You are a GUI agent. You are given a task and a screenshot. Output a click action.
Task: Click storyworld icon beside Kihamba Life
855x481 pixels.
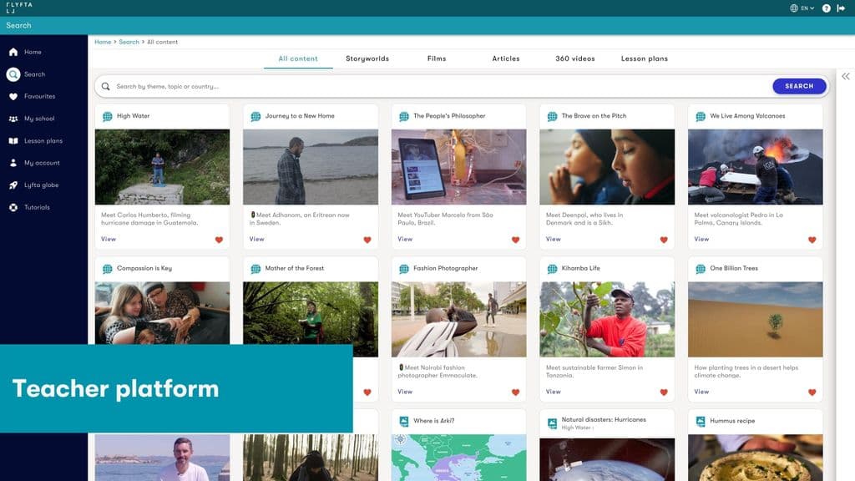553,269
